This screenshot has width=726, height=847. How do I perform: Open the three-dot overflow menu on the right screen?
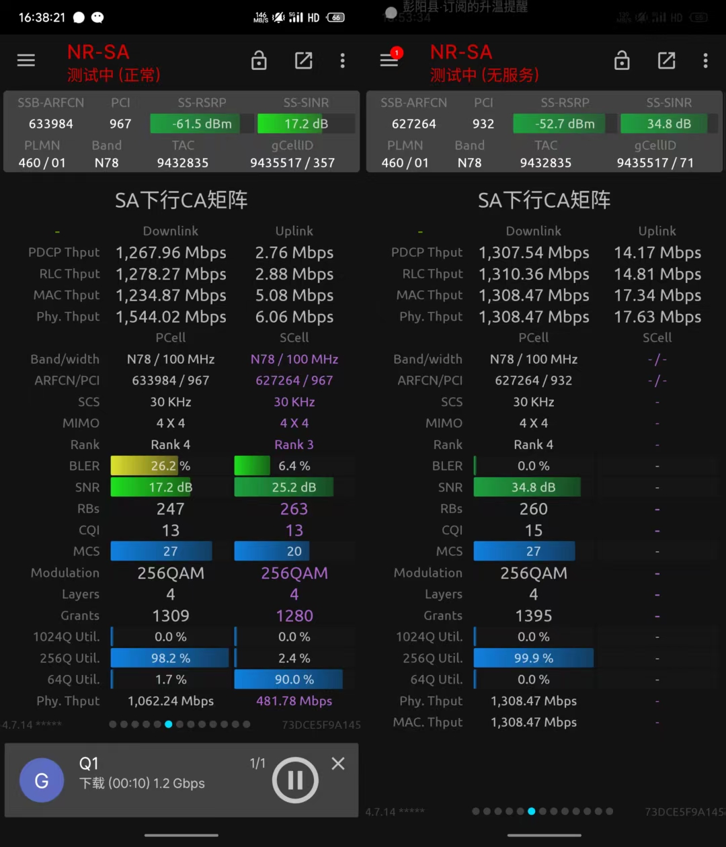point(705,61)
